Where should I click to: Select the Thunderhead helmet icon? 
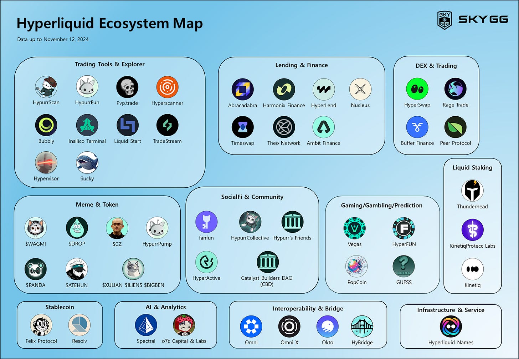coord(473,191)
